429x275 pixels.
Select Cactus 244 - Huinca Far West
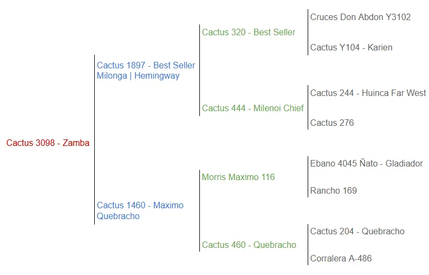[368, 93]
